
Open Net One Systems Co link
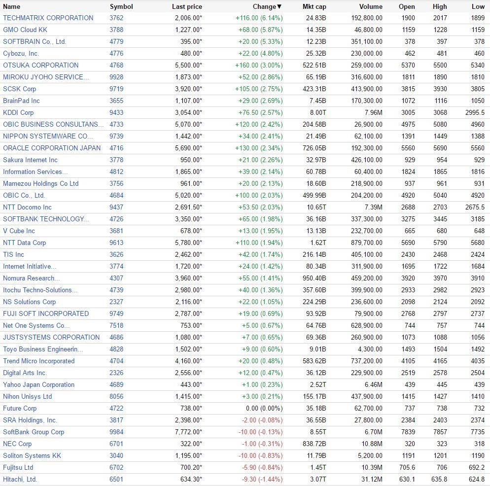[36, 326]
